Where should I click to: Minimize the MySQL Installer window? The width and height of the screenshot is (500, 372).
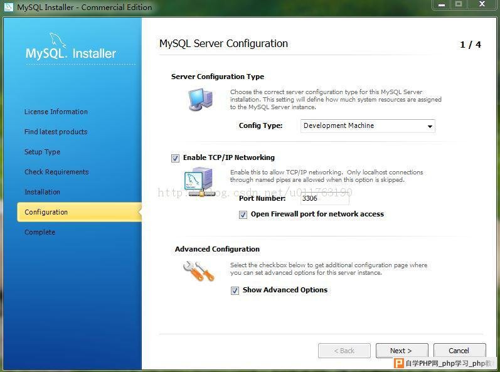pyautogui.click(x=441, y=4)
